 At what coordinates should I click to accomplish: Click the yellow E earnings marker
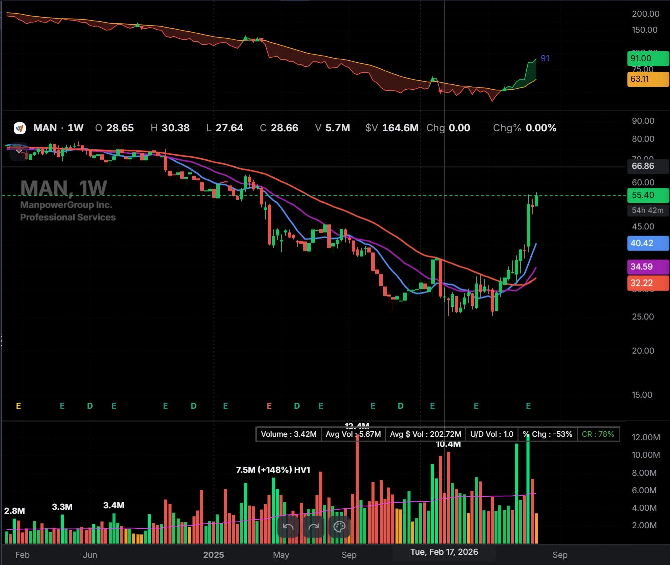[19, 406]
